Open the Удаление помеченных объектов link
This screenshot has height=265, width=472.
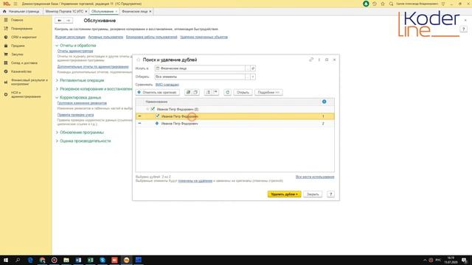pos(204,37)
